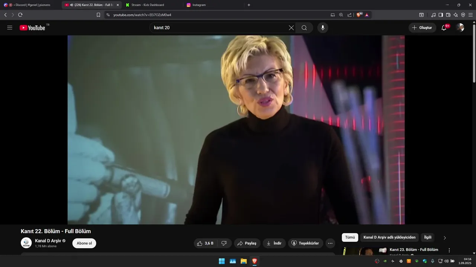Go back in browser history
Viewport: 476px width, 267px height.
click(5, 15)
